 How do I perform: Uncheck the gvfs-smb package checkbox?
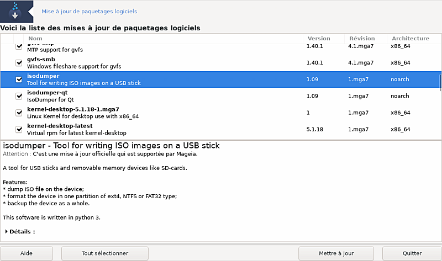pos(19,63)
